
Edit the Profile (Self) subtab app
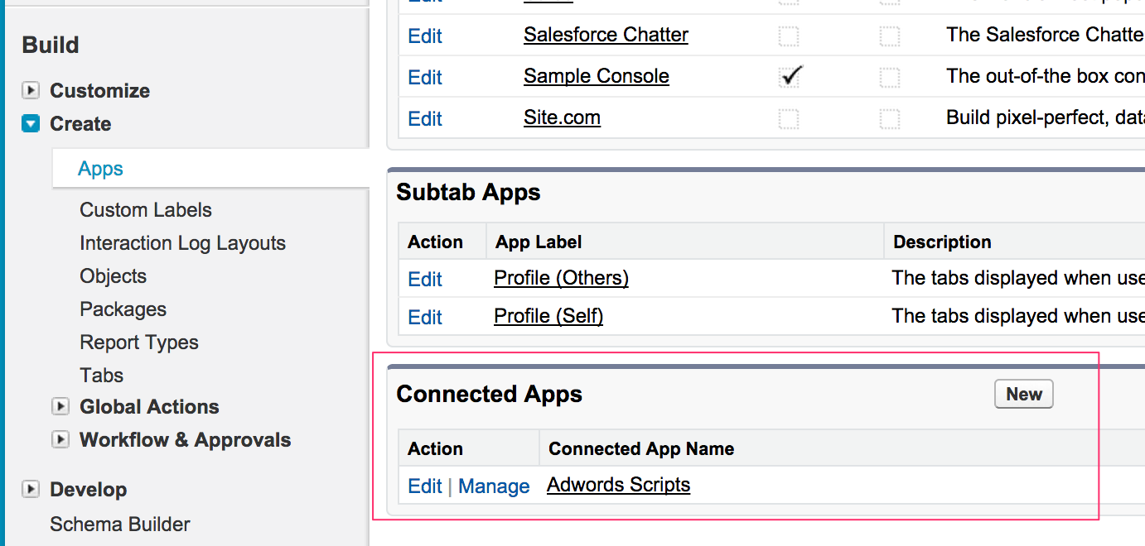pos(425,318)
